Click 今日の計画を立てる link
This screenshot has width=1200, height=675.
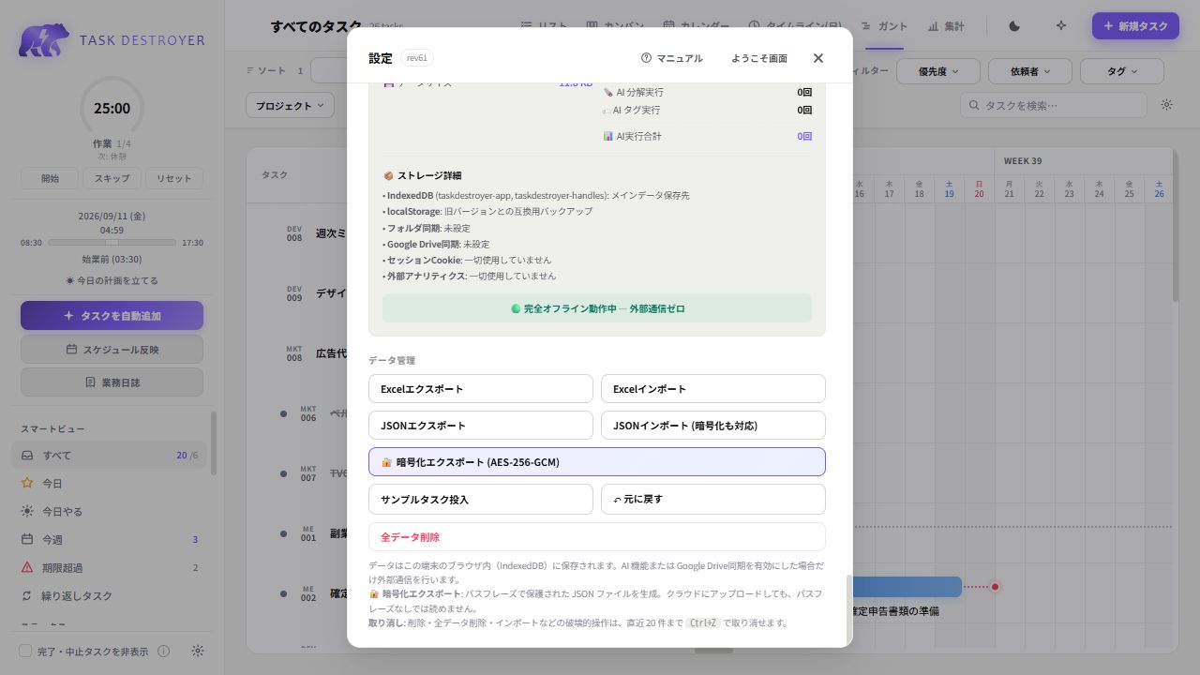pyautogui.click(x=112, y=280)
